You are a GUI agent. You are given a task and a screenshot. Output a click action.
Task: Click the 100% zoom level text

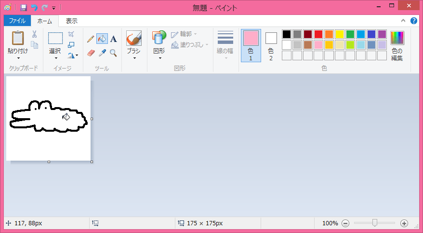coord(330,223)
